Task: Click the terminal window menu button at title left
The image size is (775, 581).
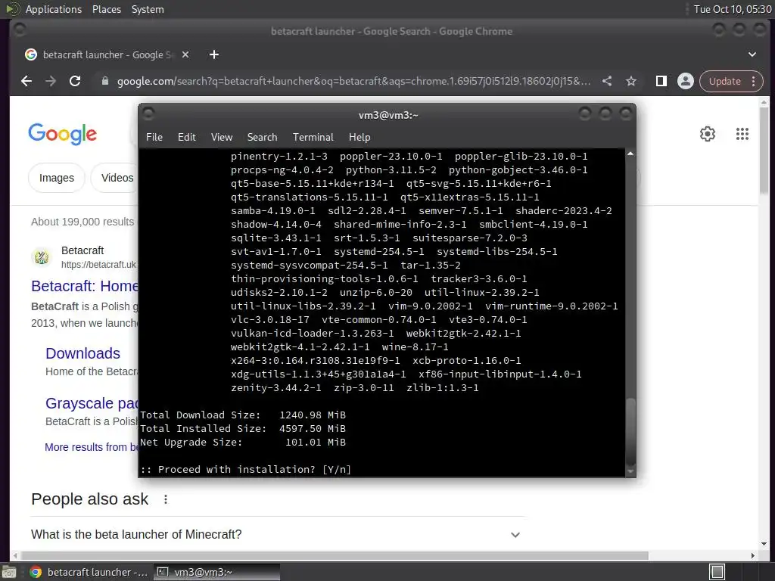Action: pos(148,114)
